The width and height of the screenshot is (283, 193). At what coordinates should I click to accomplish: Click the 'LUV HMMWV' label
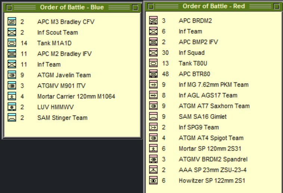point(55,107)
